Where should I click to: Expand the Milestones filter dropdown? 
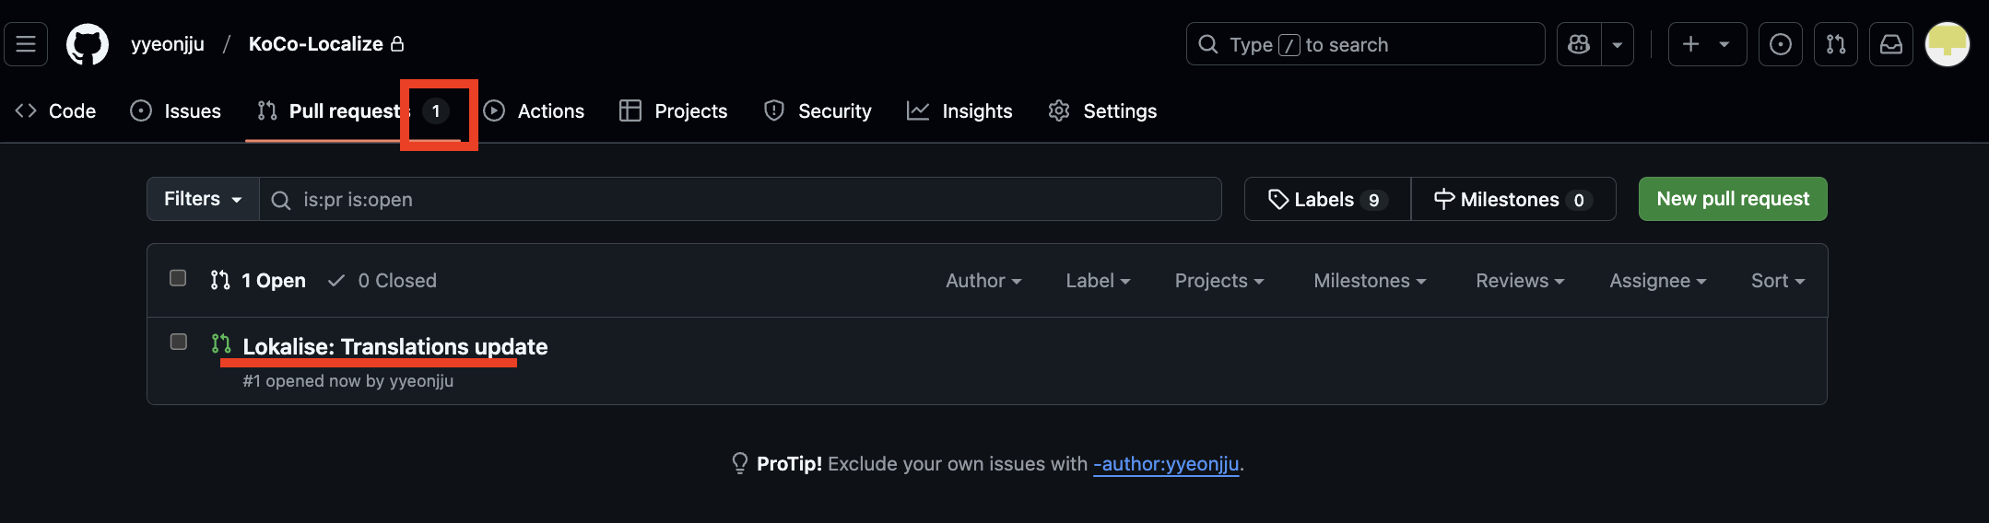point(1370,281)
